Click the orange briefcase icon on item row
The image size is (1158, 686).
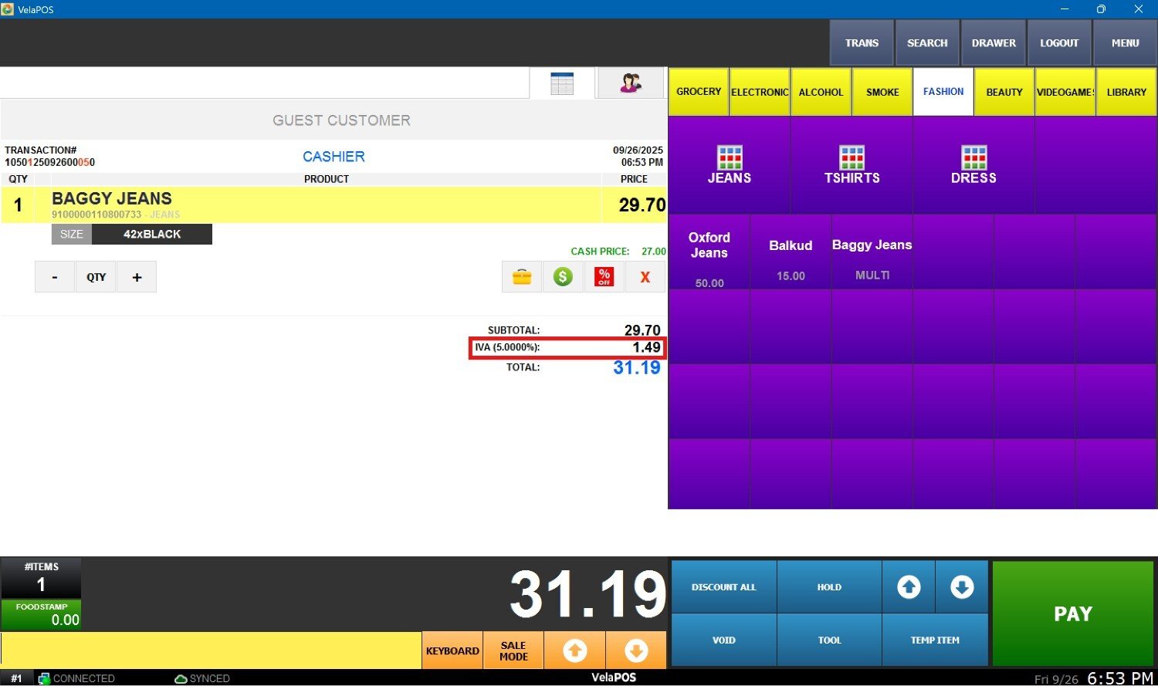(x=522, y=277)
